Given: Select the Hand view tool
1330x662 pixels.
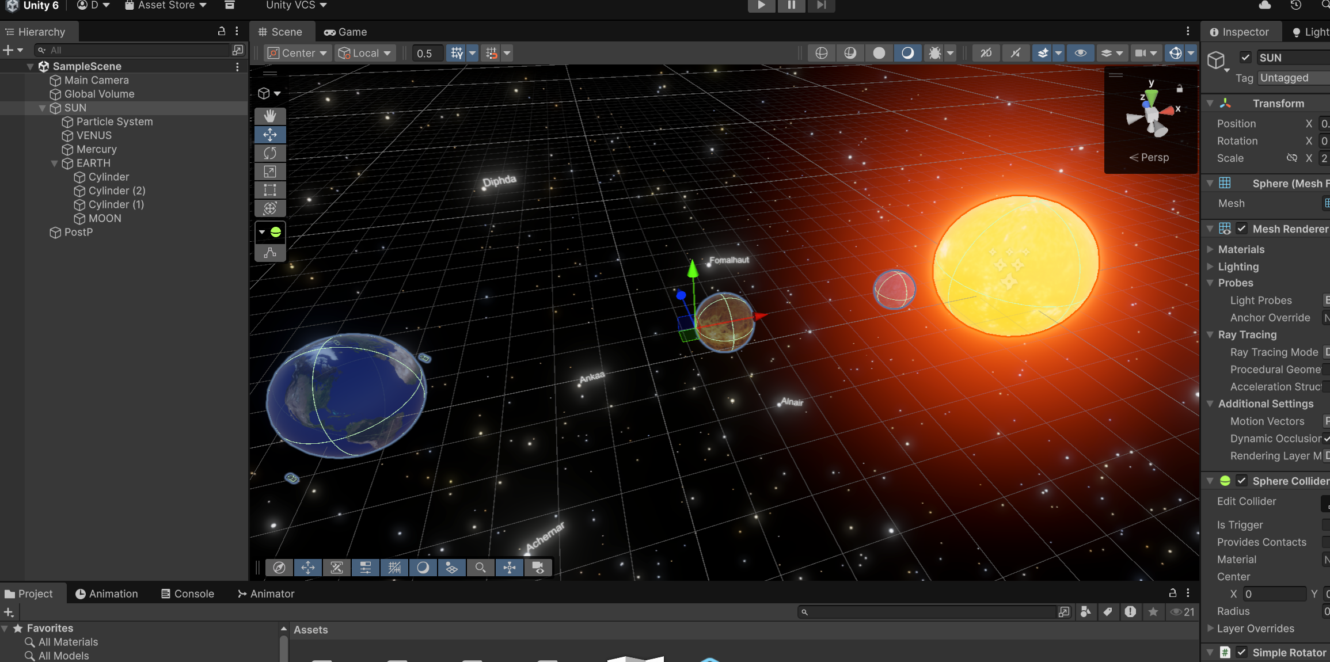Looking at the screenshot, I should [x=270, y=116].
